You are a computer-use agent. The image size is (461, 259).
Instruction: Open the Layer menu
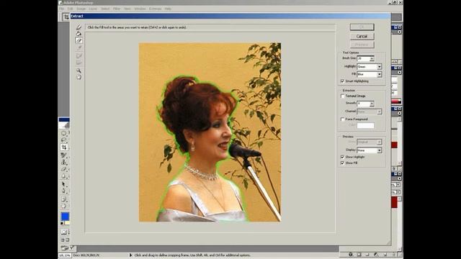(93, 9)
